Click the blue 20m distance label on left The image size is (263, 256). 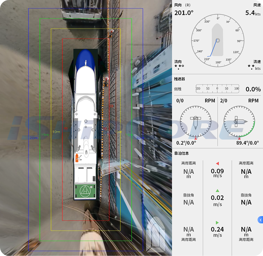[x=33, y=138]
